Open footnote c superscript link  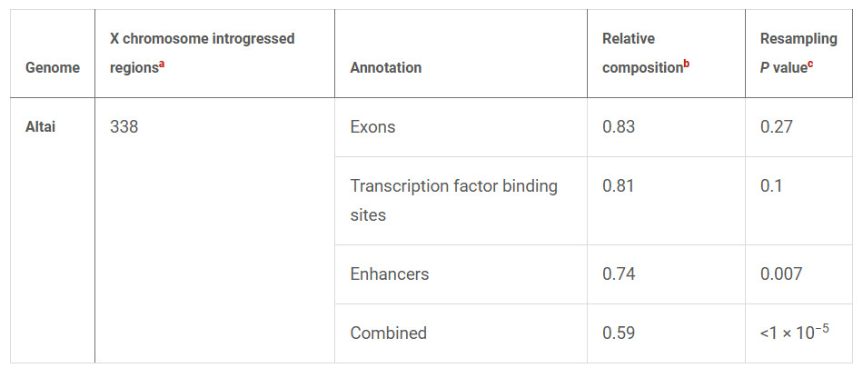[810, 64]
